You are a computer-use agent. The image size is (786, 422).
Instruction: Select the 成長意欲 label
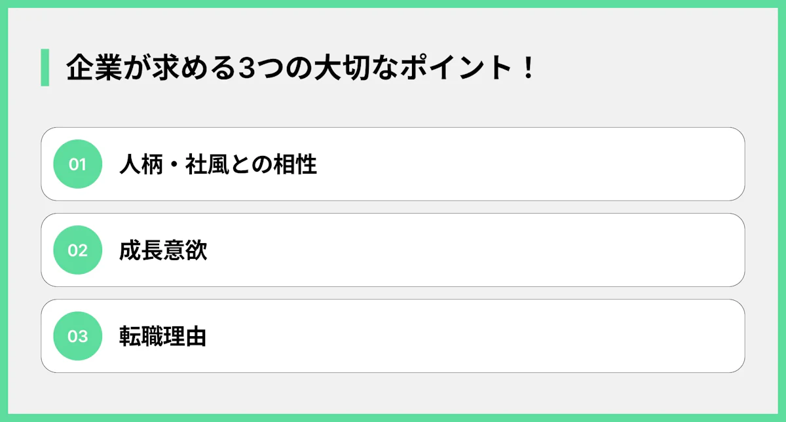tap(163, 250)
